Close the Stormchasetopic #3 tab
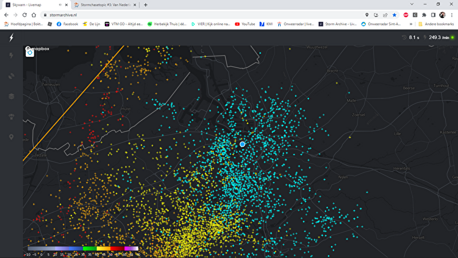458x258 pixels. point(135,5)
